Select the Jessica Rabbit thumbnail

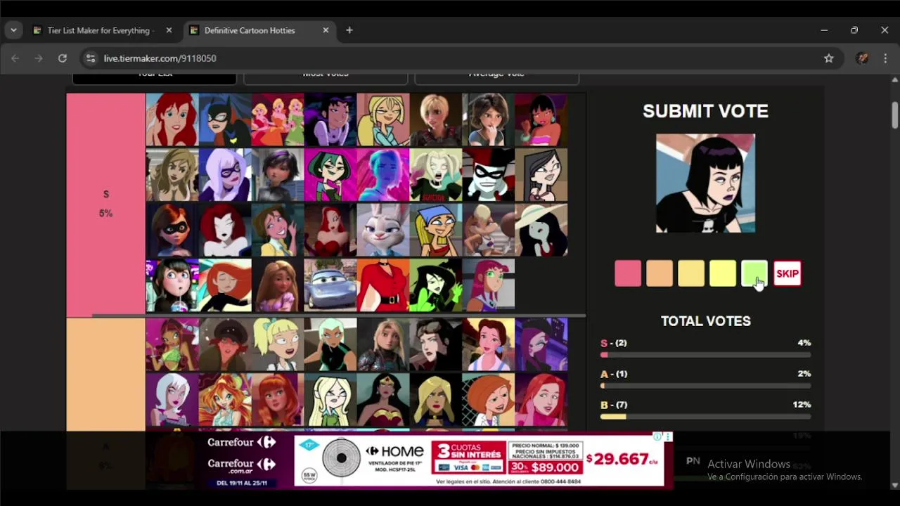[x=330, y=230]
